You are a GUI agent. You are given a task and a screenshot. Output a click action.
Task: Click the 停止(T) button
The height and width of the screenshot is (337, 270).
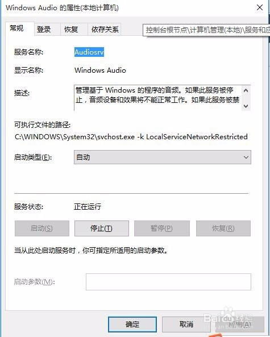[x=102, y=228]
